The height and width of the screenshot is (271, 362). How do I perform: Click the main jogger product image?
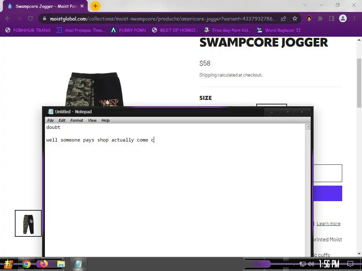coord(94,89)
